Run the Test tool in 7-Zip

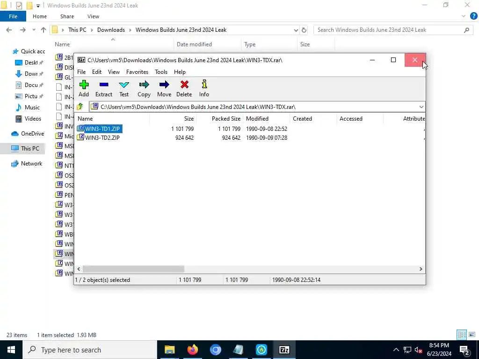[x=124, y=88]
